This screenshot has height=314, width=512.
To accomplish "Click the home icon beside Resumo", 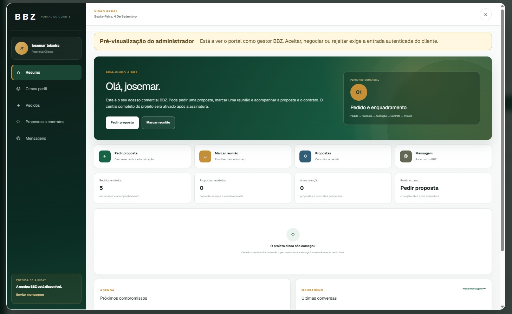I will click(x=18, y=73).
